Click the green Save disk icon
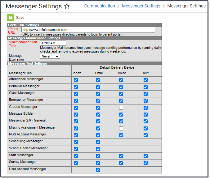210x179 pixels. [x=11, y=18]
